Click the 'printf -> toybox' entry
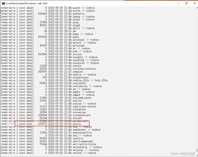 click(85, 43)
